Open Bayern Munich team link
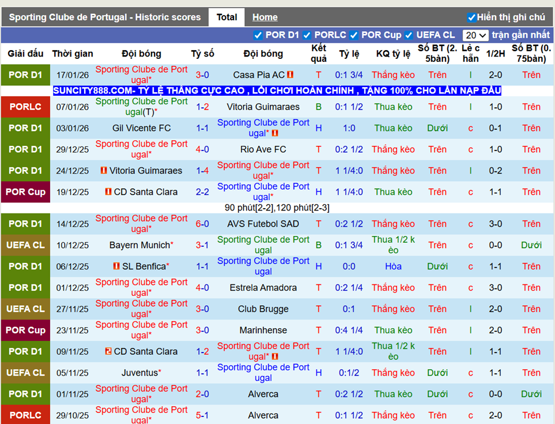The image size is (555, 424). (x=141, y=245)
